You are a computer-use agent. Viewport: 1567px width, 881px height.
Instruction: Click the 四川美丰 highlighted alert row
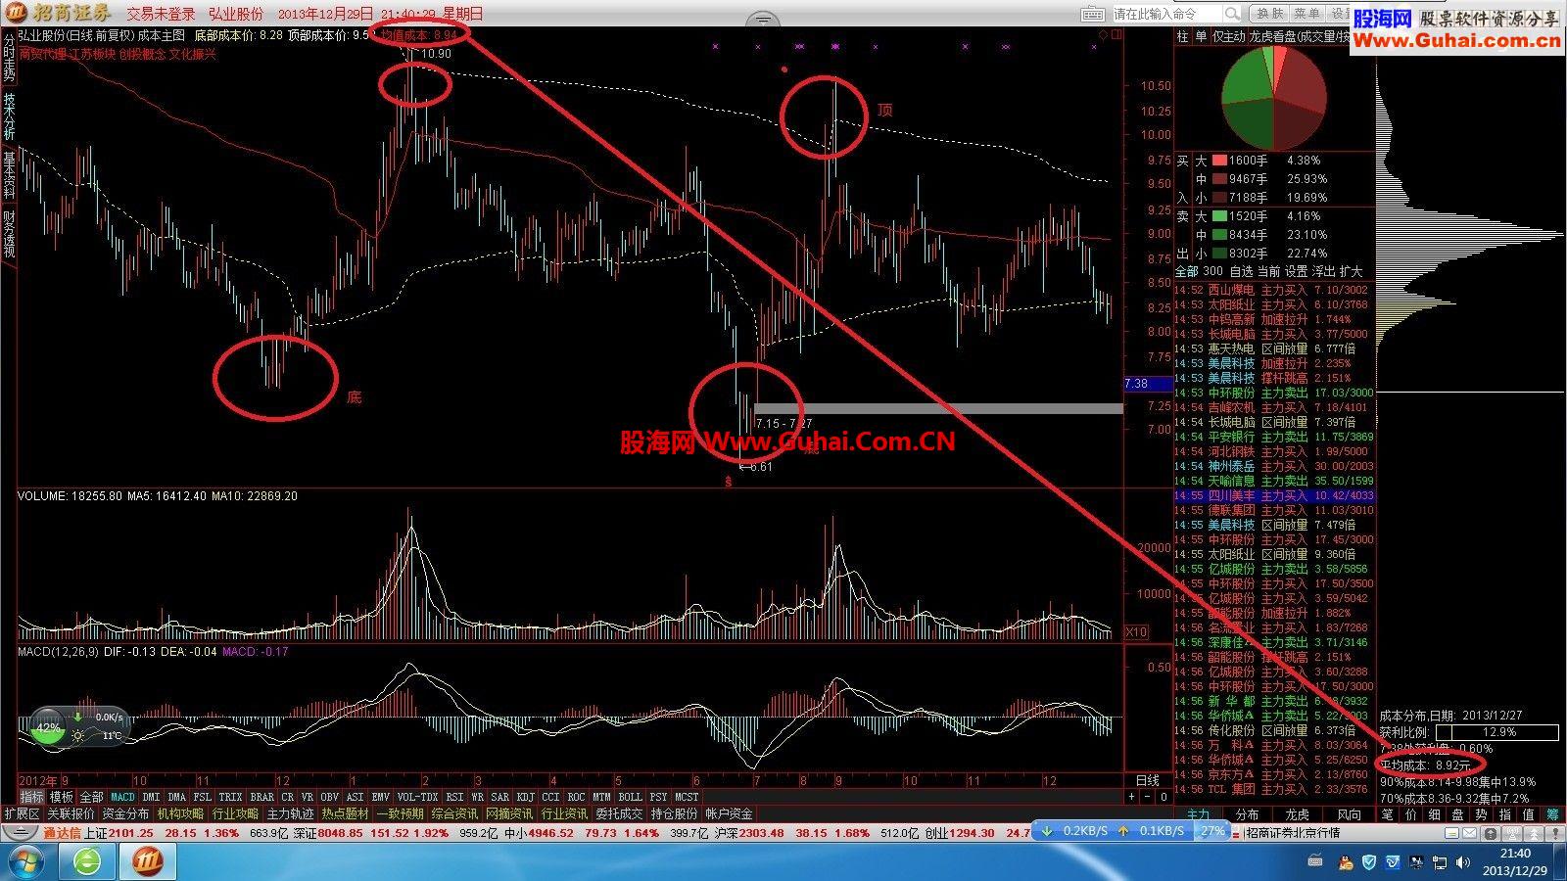point(1274,495)
